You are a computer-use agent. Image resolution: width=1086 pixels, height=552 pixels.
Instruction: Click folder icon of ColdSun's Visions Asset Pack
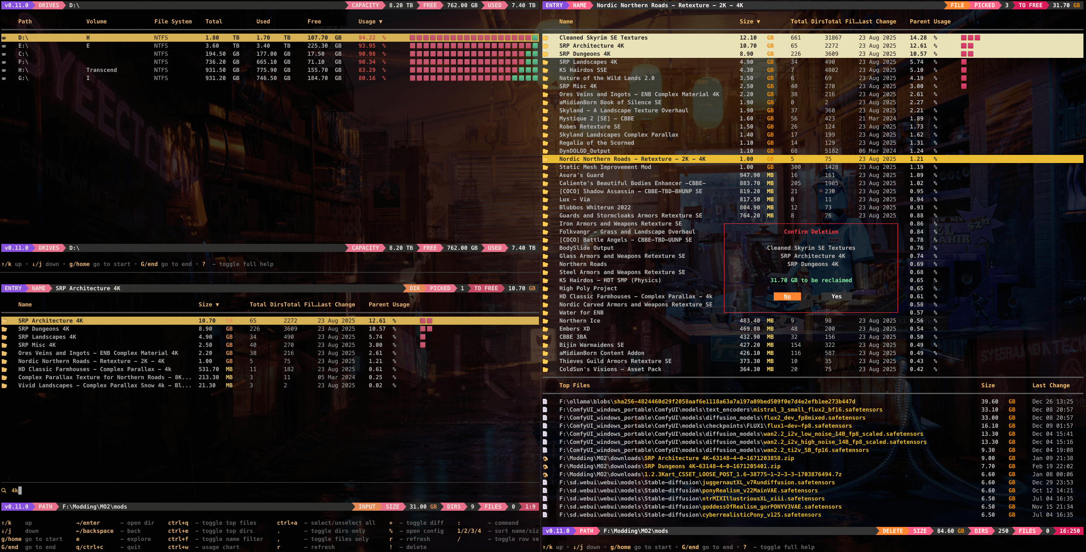tap(545, 369)
